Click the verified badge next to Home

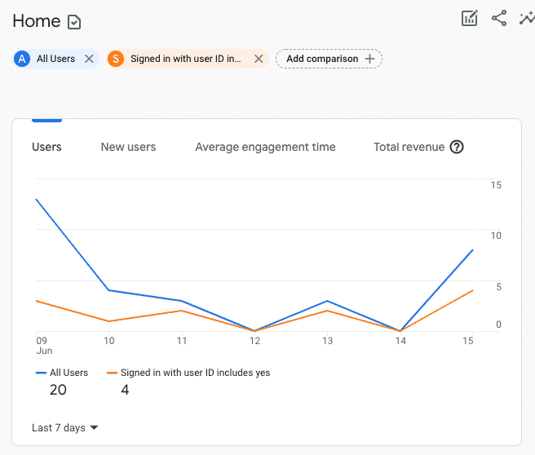(x=74, y=22)
